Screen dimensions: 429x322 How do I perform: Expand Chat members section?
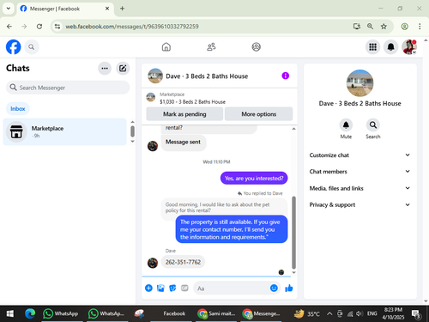(x=360, y=172)
